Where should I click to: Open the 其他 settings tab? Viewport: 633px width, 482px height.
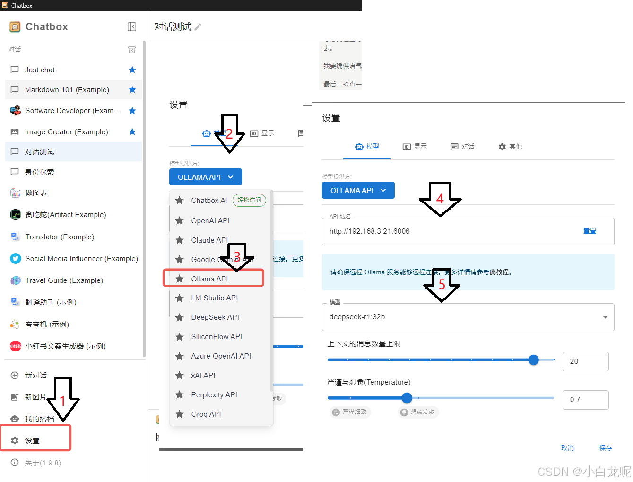(x=510, y=147)
